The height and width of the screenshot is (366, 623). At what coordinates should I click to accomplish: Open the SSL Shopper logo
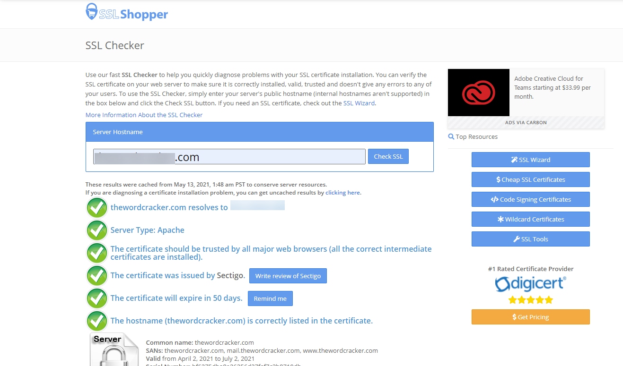coord(127,13)
